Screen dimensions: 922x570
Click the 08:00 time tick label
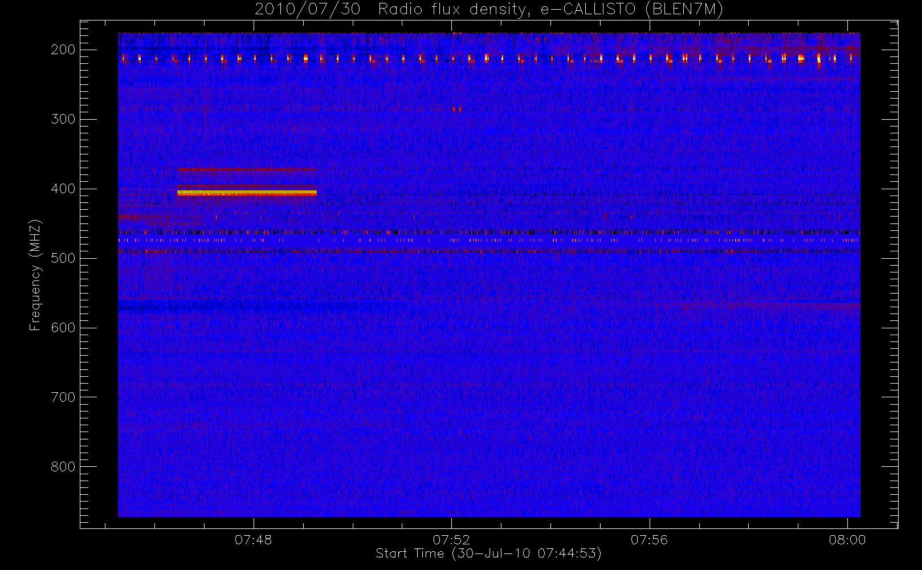pos(847,540)
